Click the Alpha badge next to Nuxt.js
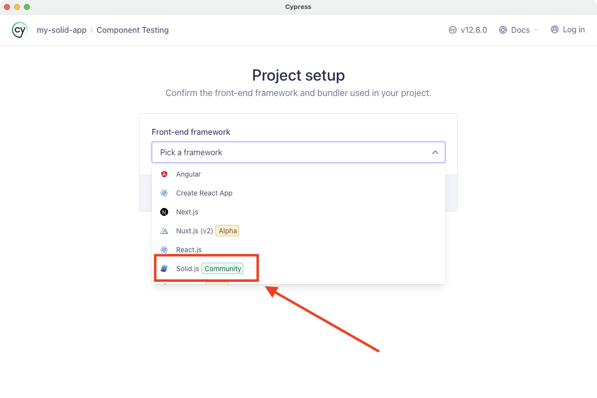Image resolution: width=597 pixels, height=398 pixels. pyautogui.click(x=227, y=230)
